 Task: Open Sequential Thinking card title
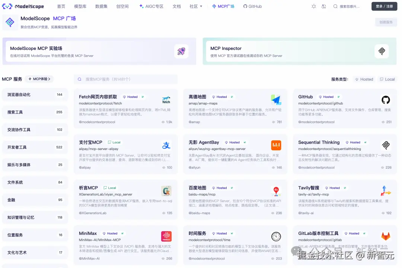(319, 142)
